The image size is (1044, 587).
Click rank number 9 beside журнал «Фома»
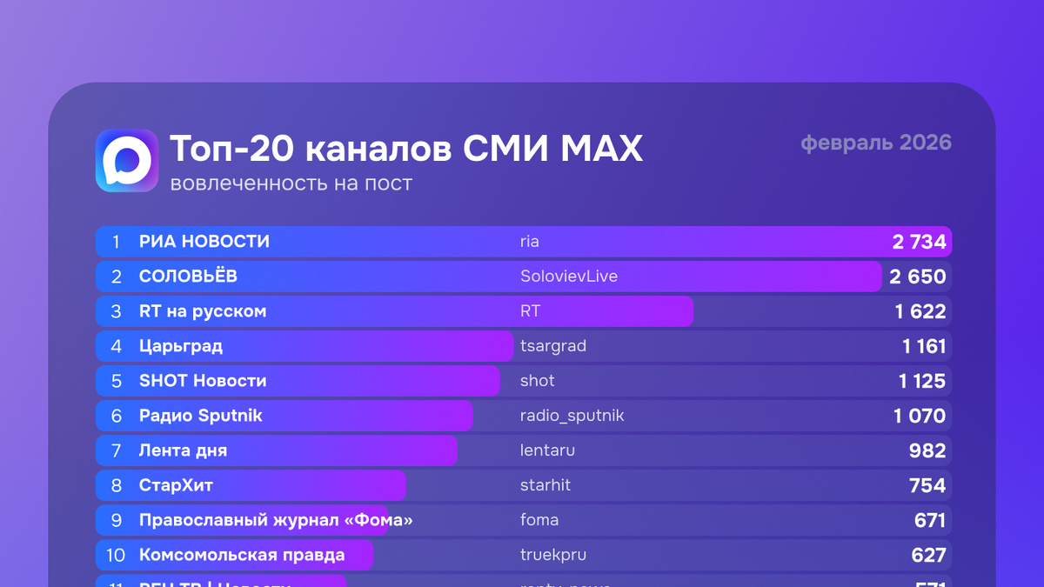pos(117,520)
